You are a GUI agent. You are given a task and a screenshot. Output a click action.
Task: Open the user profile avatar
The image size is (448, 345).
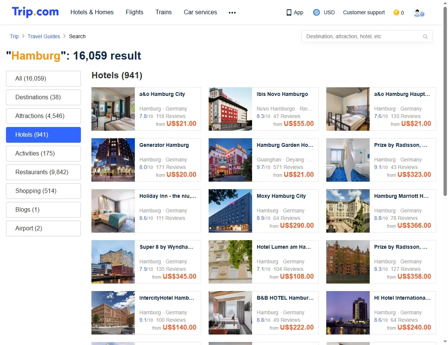click(x=419, y=13)
